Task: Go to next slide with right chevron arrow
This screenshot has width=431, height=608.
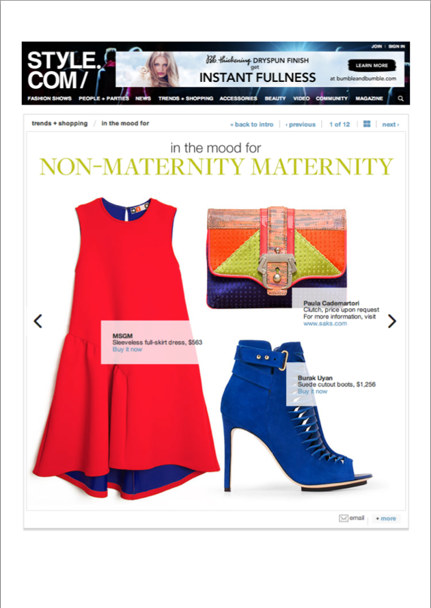Action: [392, 321]
